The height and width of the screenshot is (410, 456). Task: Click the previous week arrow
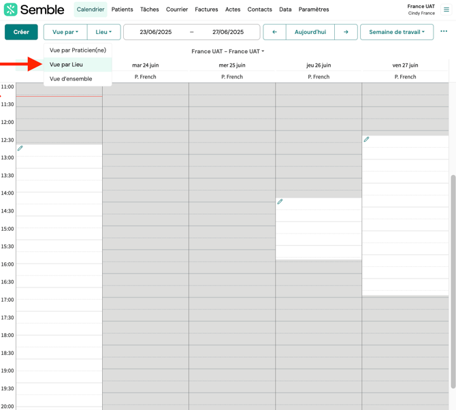click(x=274, y=32)
